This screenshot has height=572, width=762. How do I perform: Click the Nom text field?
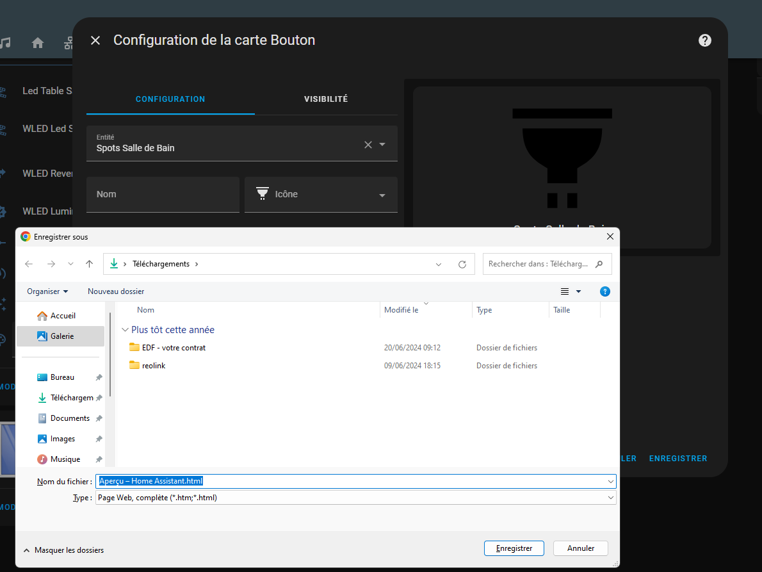pyautogui.click(x=163, y=194)
